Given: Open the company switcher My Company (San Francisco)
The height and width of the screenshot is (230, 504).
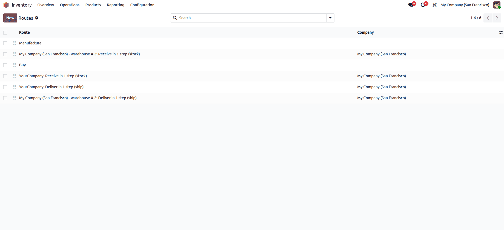Looking at the screenshot, I should 465,5.
